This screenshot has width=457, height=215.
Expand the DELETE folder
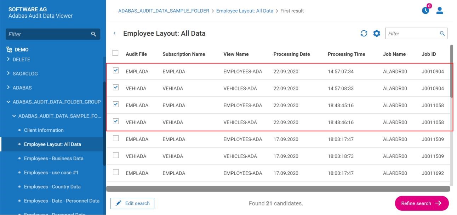tap(8, 59)
